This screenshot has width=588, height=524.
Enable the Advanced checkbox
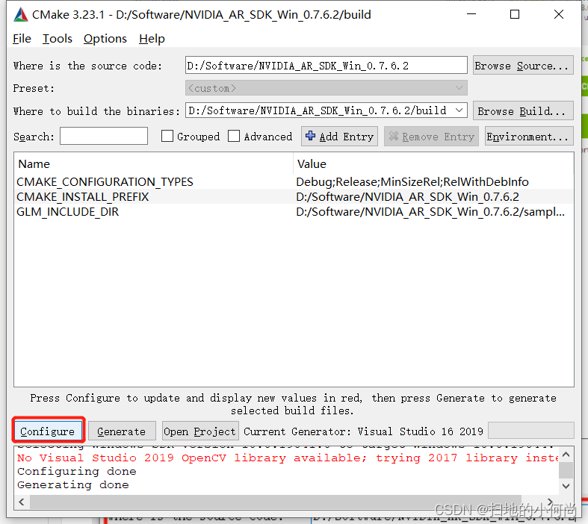[x=234, y=136]
